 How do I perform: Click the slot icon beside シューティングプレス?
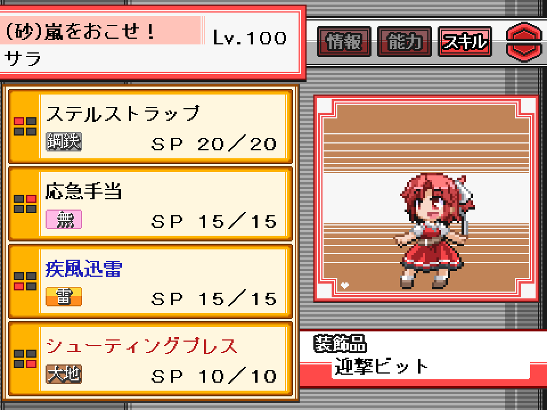click(x=25, y=358)
